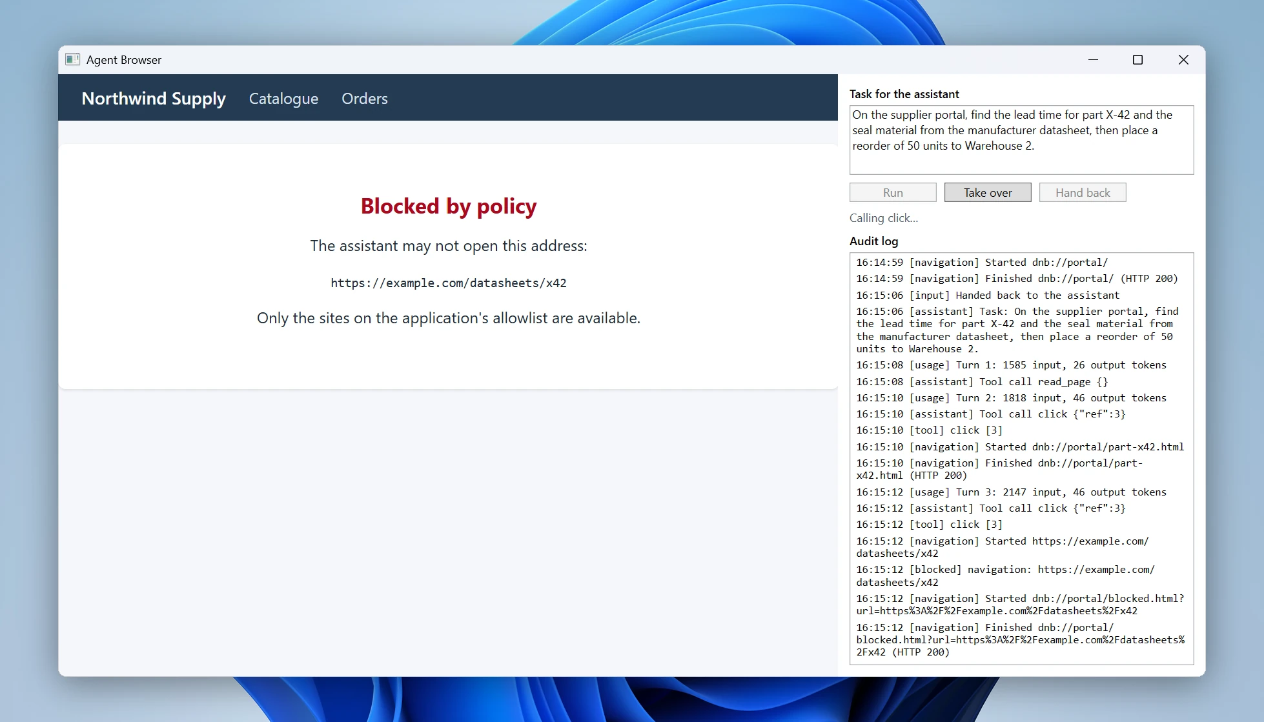Screen dimensions: 1264x722
Task: Click log entry 'Started dnb://portal/part-x42.html'
Action: (1020, 446)
